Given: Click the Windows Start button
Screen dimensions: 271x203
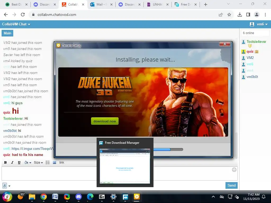Looking at the screenshot, I should coord(7,197).
